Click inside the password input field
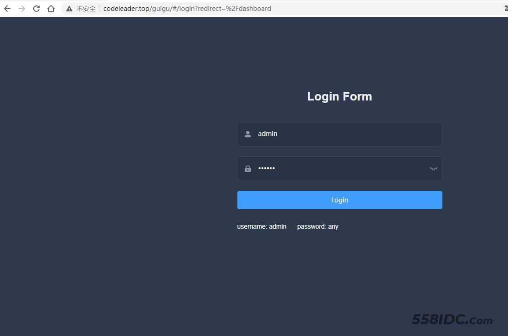Viewport: 508px width, 336px height. pos(319,168)
